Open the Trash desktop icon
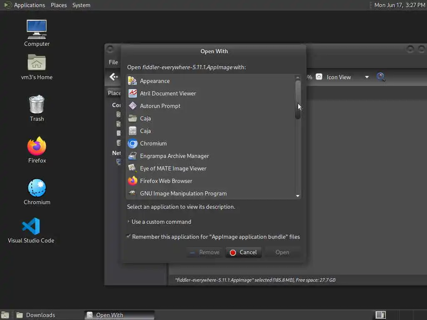The image size is (427, 320). point(37,108)
